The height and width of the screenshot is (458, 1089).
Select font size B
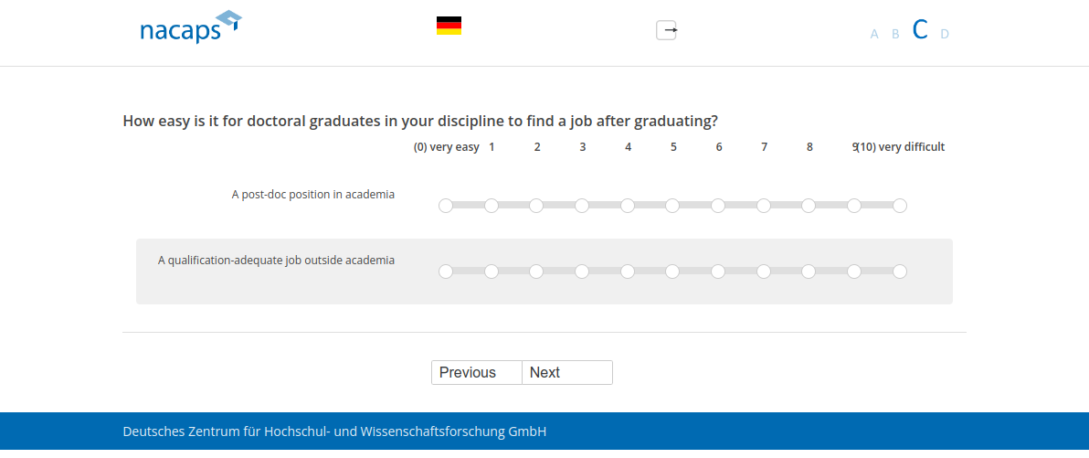[x=895, y=35]
